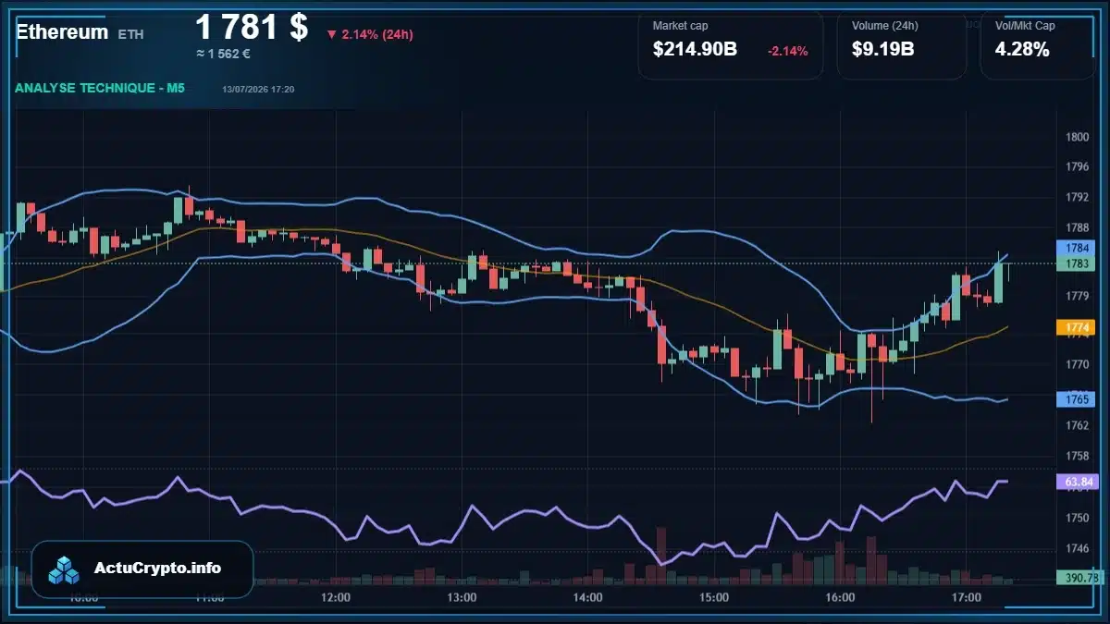This screenshot has height=624, width=1110.
Task: Click the 1783 current price tag
Action: [x=1076, y=264]
